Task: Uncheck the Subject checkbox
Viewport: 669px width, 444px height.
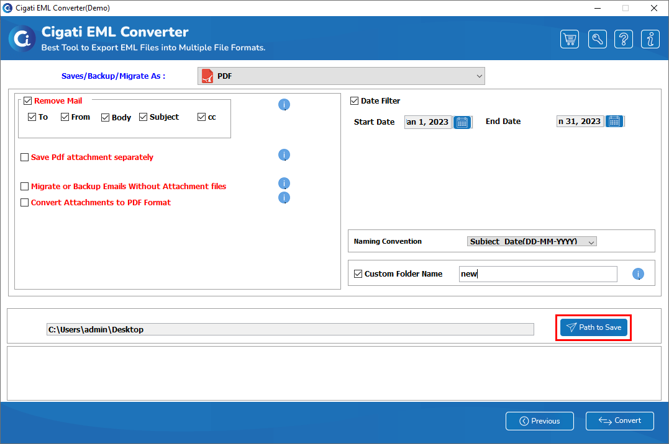Action: tap(143, 117)
